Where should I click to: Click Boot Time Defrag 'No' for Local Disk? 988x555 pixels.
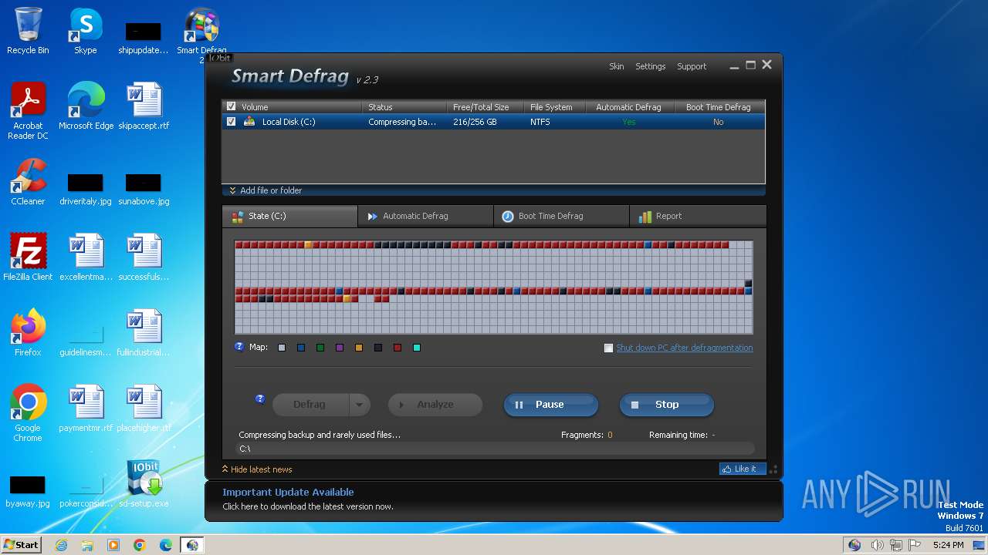click(x=719, y=122)
